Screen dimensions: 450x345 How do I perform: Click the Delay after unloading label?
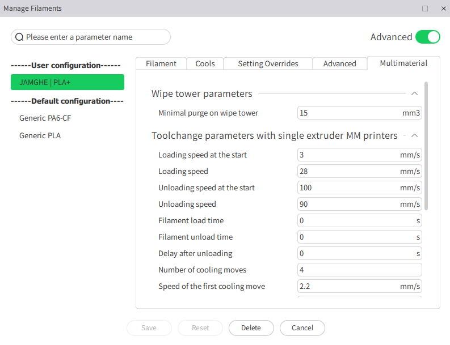(x=195, y=253)
